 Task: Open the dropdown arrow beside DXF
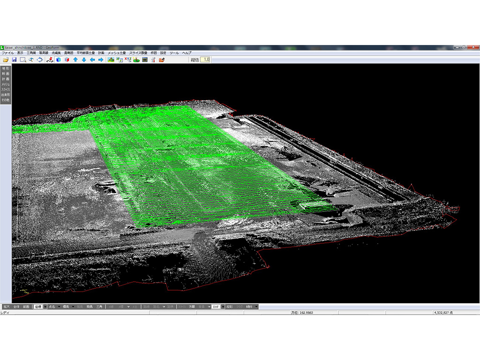[x=223, y=307]
